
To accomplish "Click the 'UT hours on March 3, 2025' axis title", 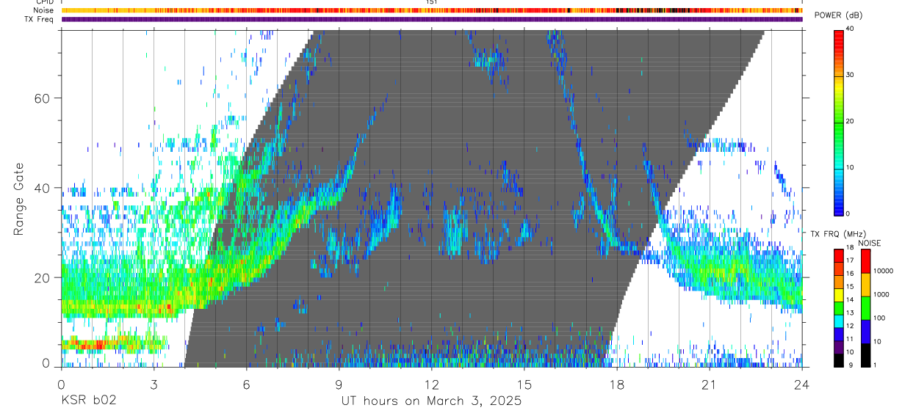I will coord(431,401).
